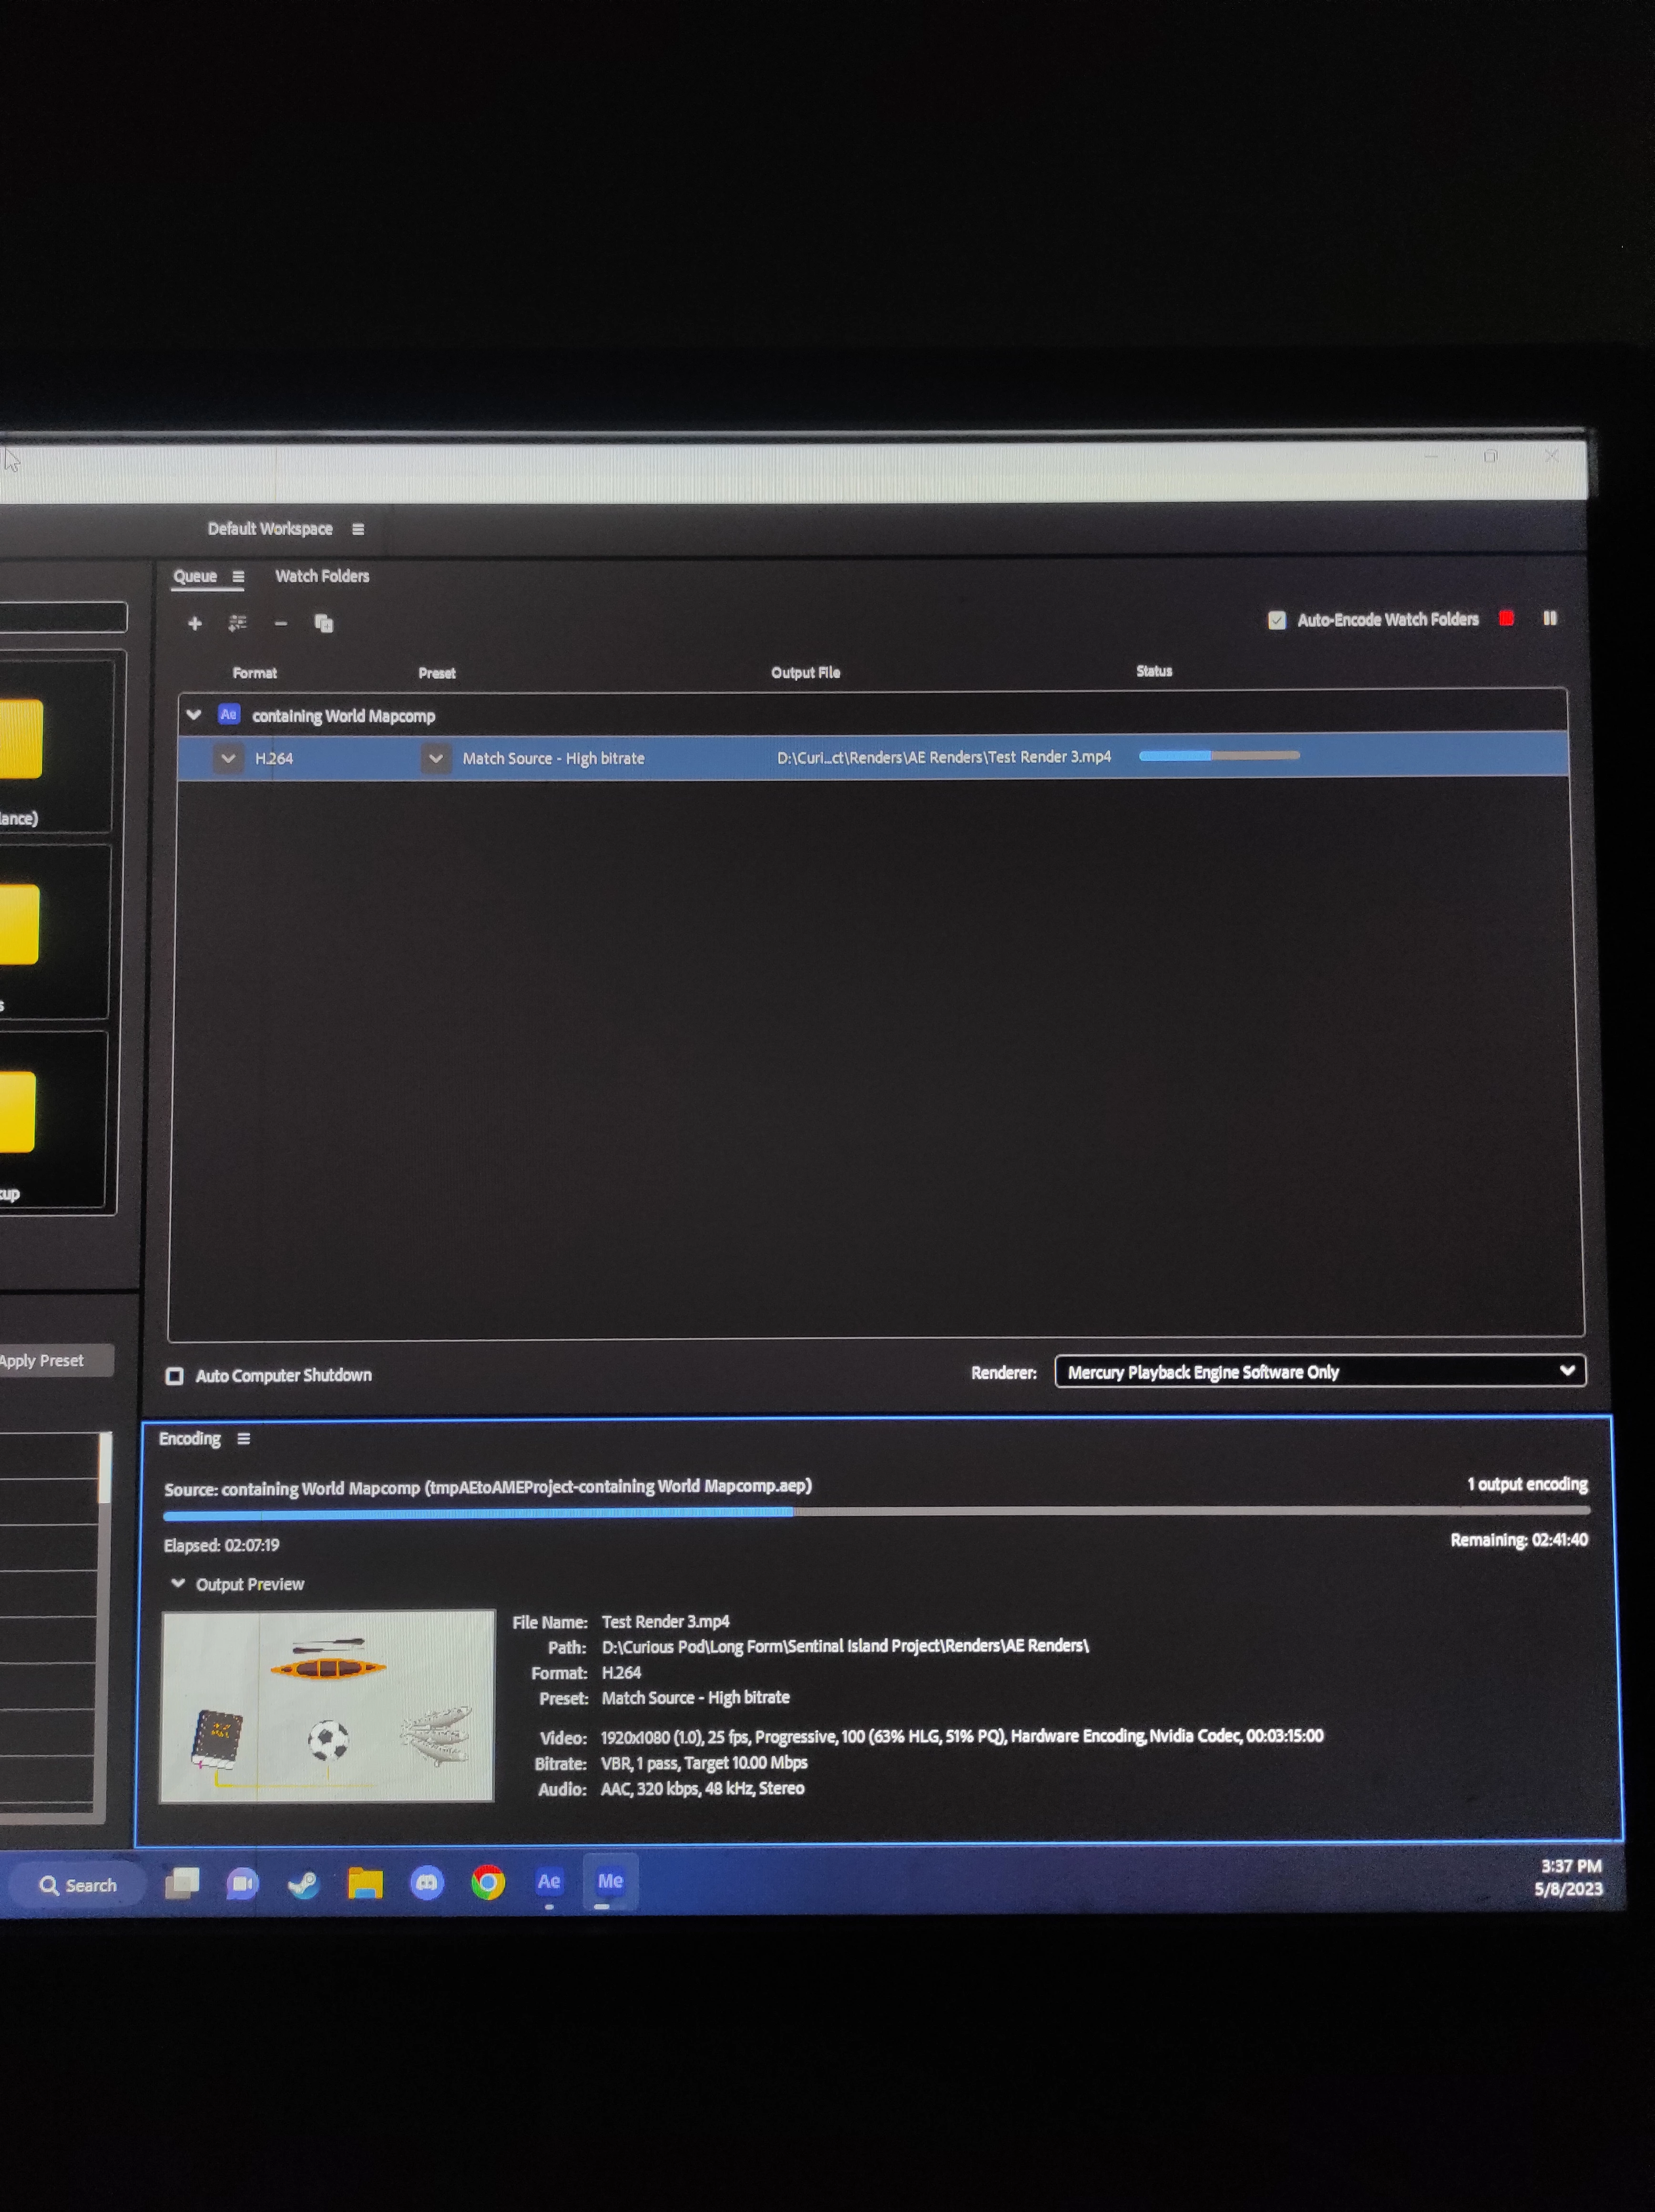Open the Encoding panel hamburger menu
Viewport: 1655px width, 2212px height.
(243, 1438)
